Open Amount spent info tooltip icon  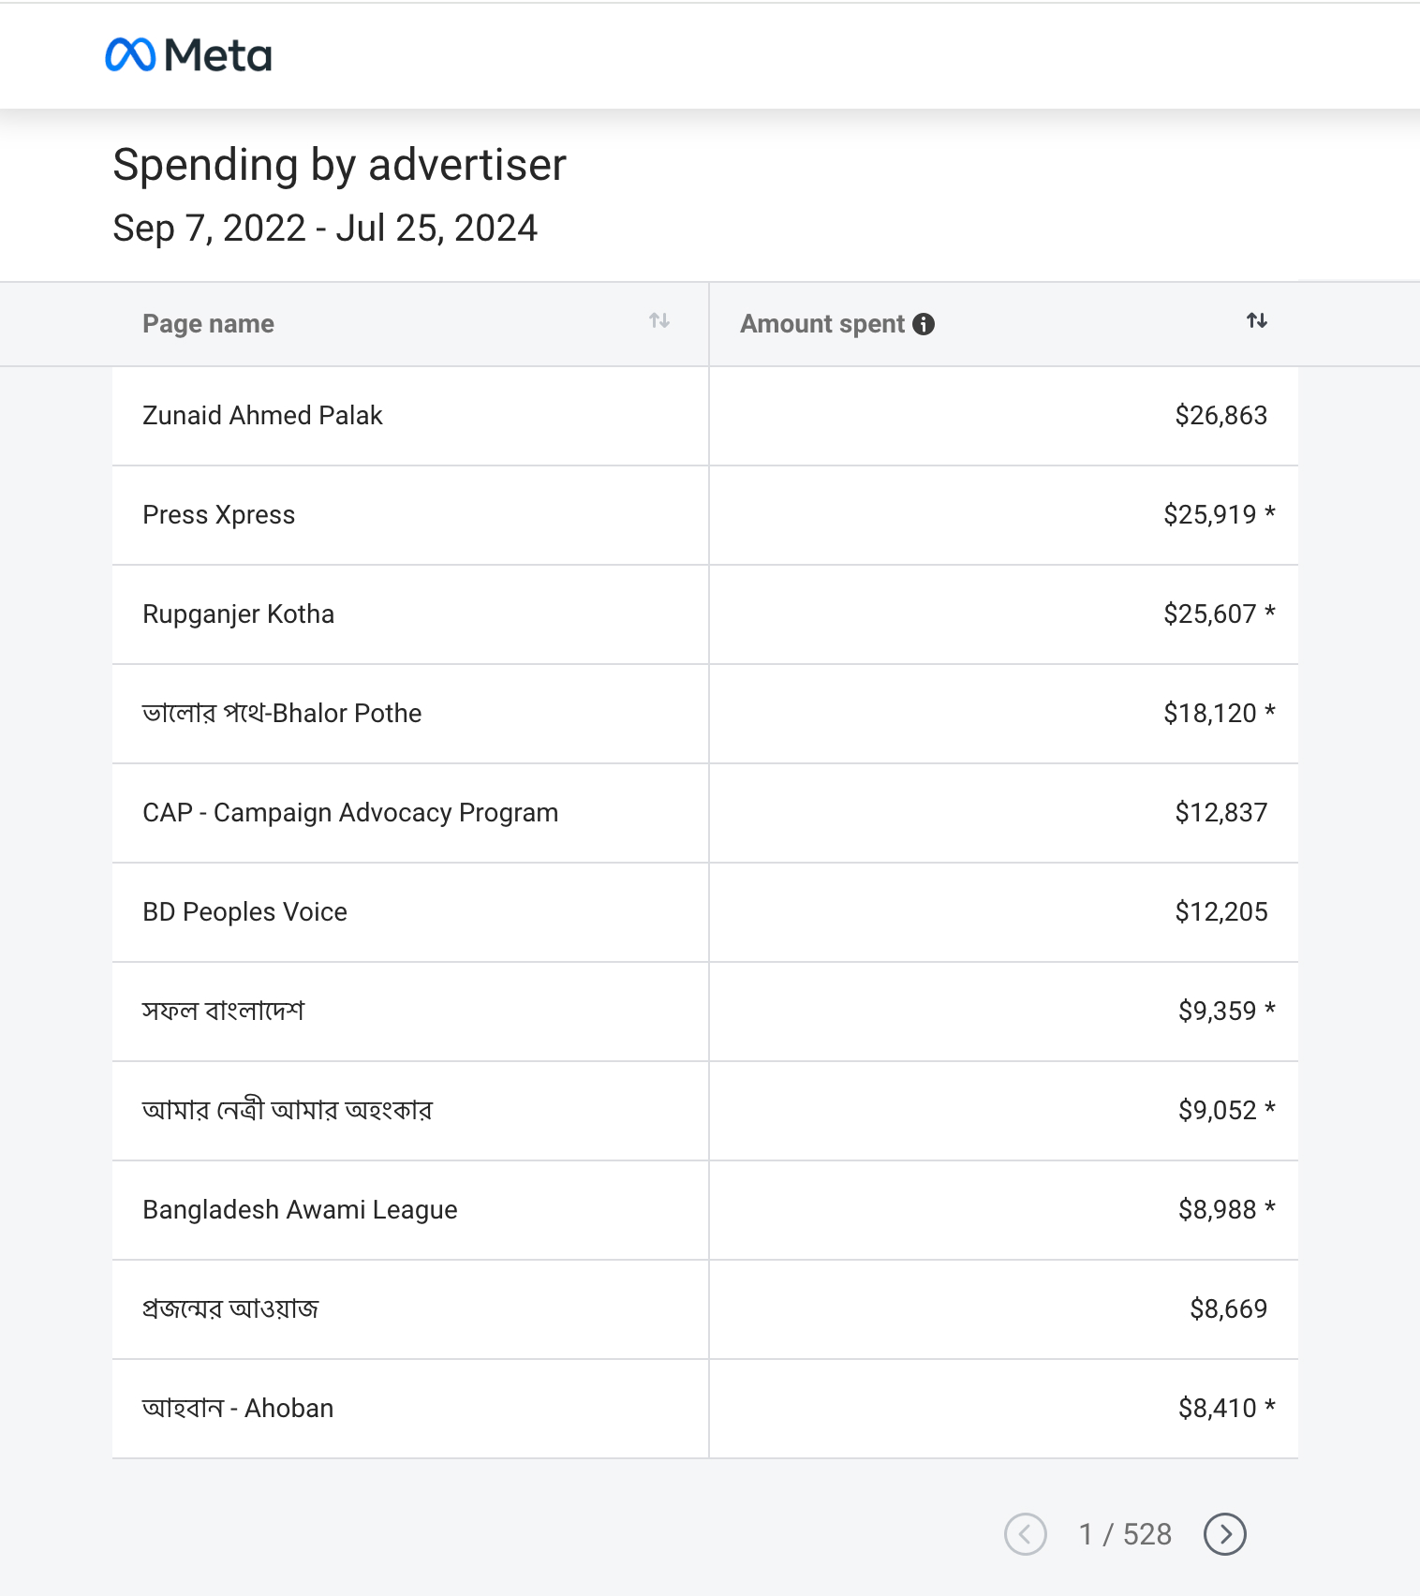coord(924,324)
